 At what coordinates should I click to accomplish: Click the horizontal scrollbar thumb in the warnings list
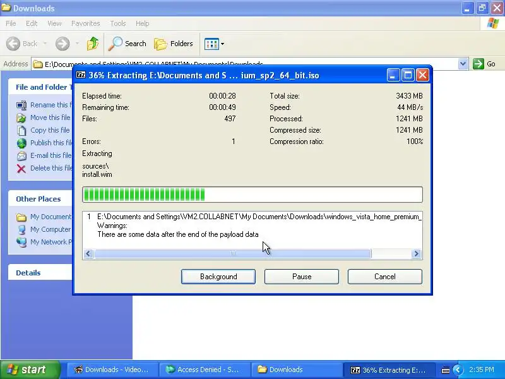tap(232, 254)
